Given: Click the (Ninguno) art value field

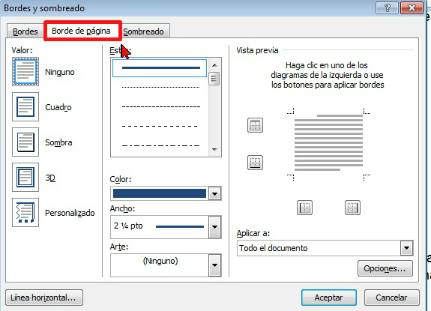Looking at the screenshot, I should click(x=160, y=265).
